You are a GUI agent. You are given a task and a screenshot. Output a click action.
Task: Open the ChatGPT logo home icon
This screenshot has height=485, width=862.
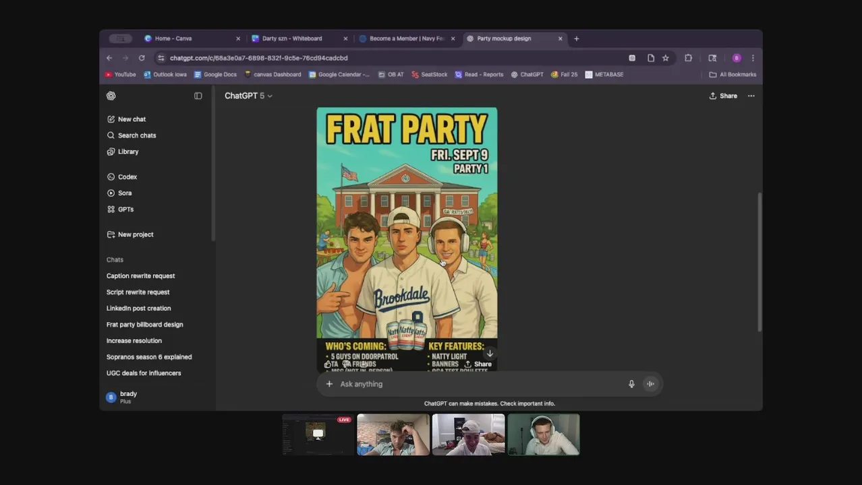(111, 96)
